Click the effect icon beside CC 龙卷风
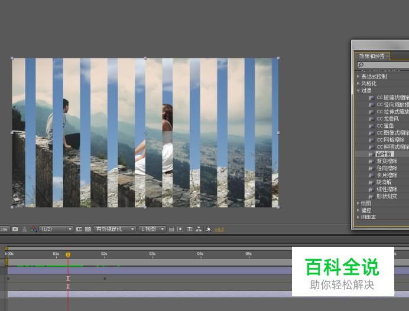The image size is (409, 311). [x=371, y=119]
